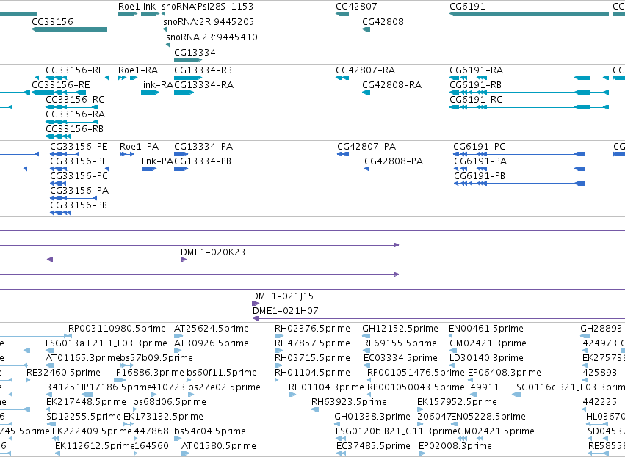Select clone DME1-021H07 label
Image resolution: width=625 pixels, height=457 pixels.
tap(286, 311)
